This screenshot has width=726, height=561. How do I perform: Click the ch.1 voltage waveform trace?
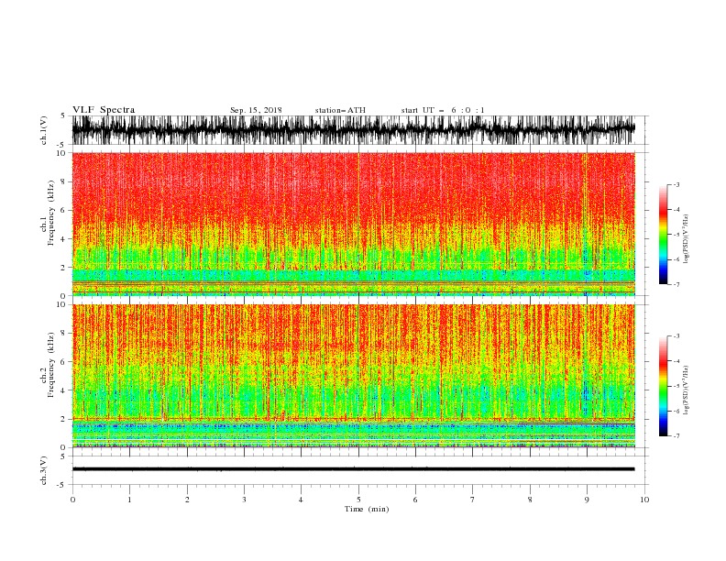pyautogui.click(x=354, y=130)
